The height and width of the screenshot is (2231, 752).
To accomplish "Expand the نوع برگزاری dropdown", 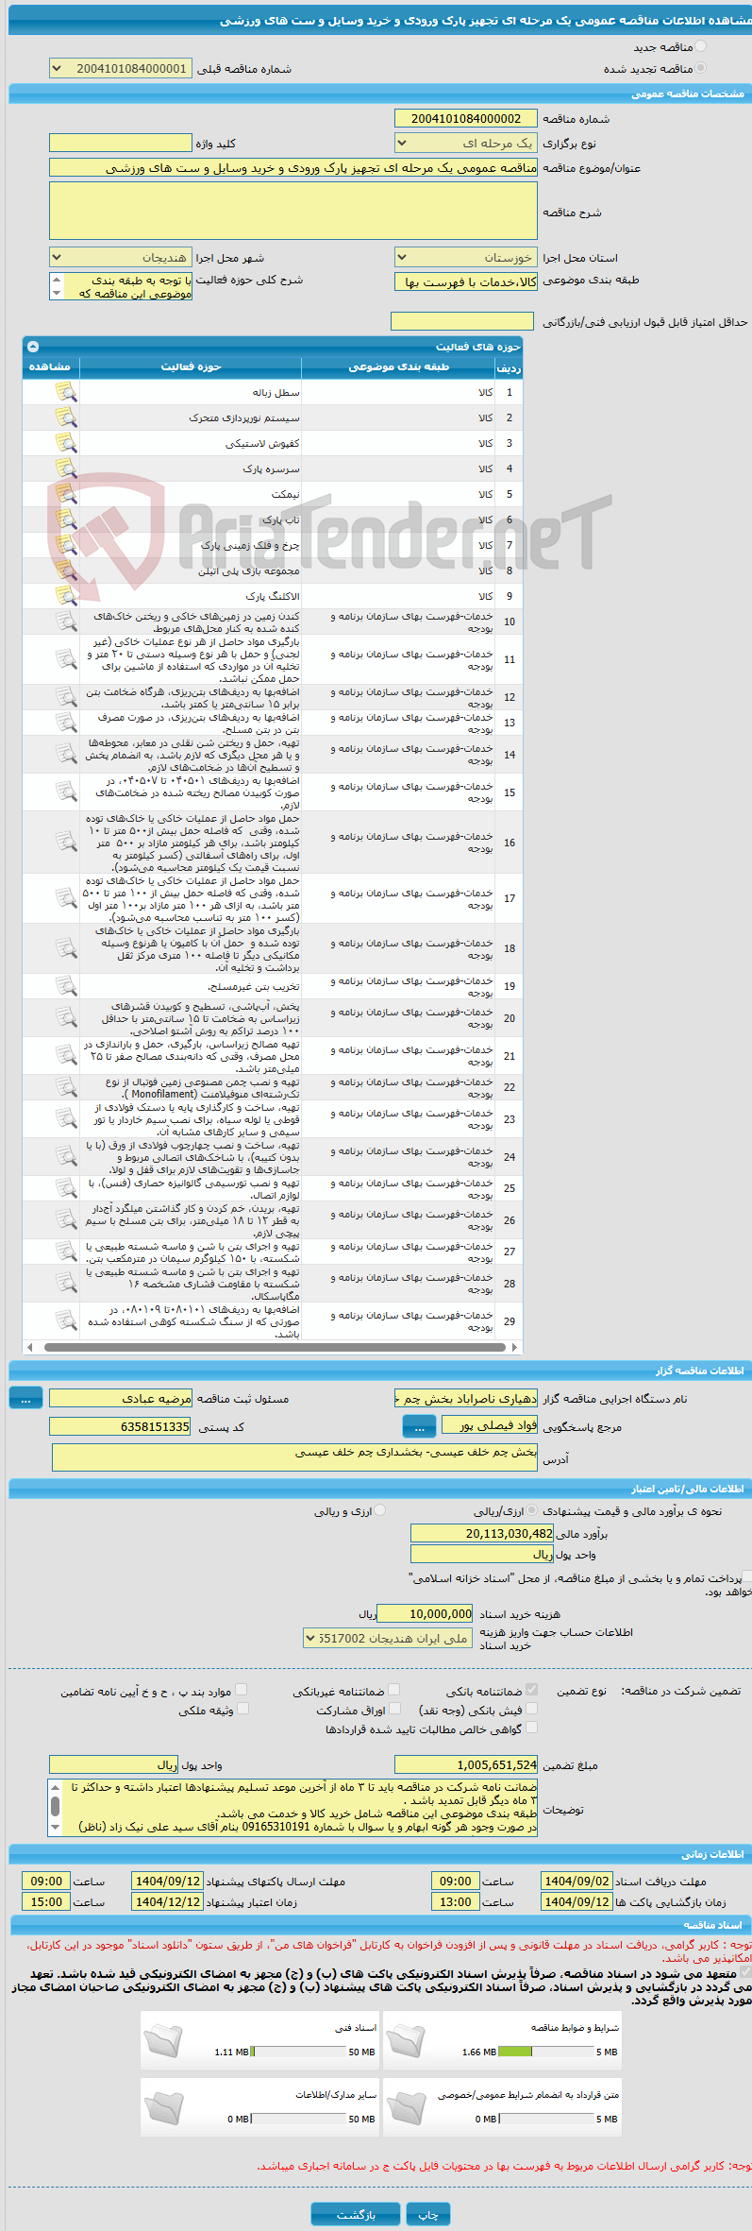I will click(465, 144).
